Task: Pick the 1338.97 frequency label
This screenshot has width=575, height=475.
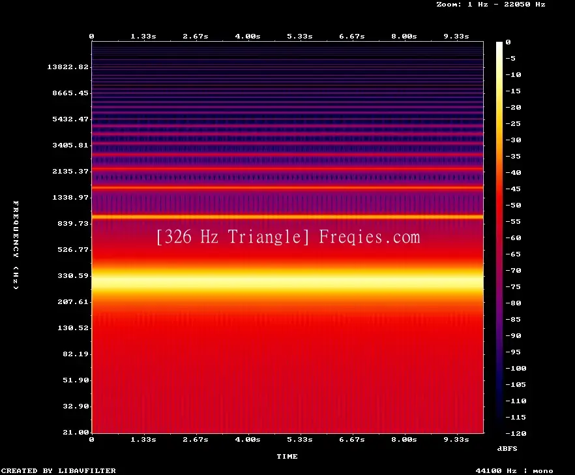Action: click(70, 197)
